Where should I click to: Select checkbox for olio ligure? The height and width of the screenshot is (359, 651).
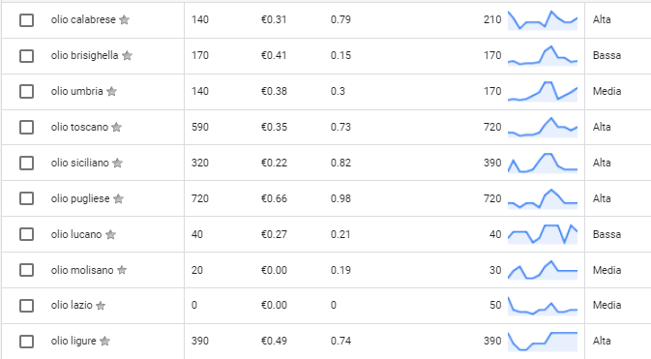click(26, 342)
